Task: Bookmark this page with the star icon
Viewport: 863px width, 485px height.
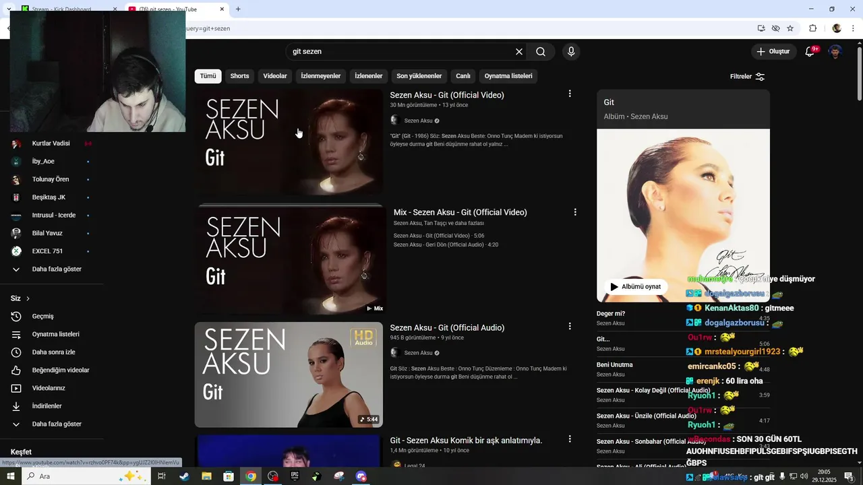Action: (790, 28)
